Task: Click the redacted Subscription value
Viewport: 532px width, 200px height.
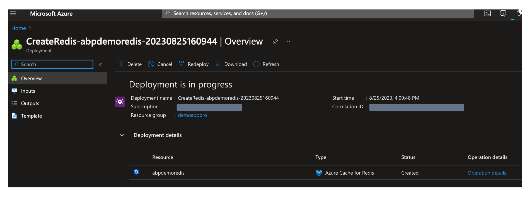Action: pos(209,107)
